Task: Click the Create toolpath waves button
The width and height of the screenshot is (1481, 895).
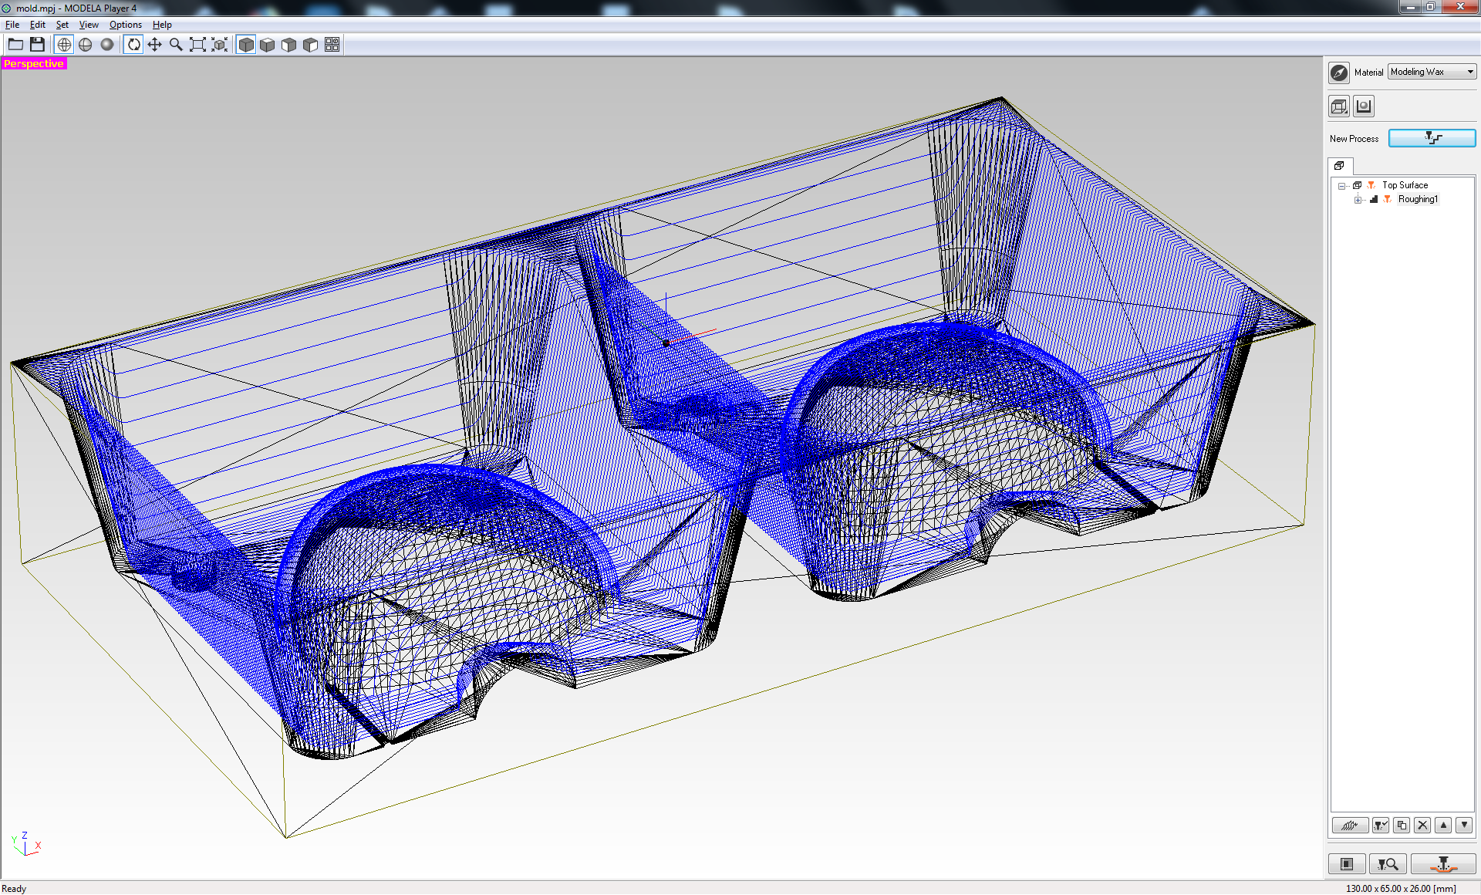Action: click(1349, 826)
